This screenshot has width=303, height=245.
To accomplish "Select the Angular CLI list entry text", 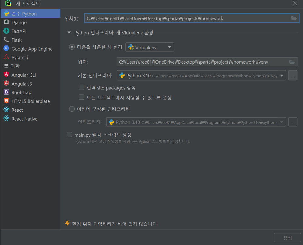I will pyautogui.click(x=24, y=75).
